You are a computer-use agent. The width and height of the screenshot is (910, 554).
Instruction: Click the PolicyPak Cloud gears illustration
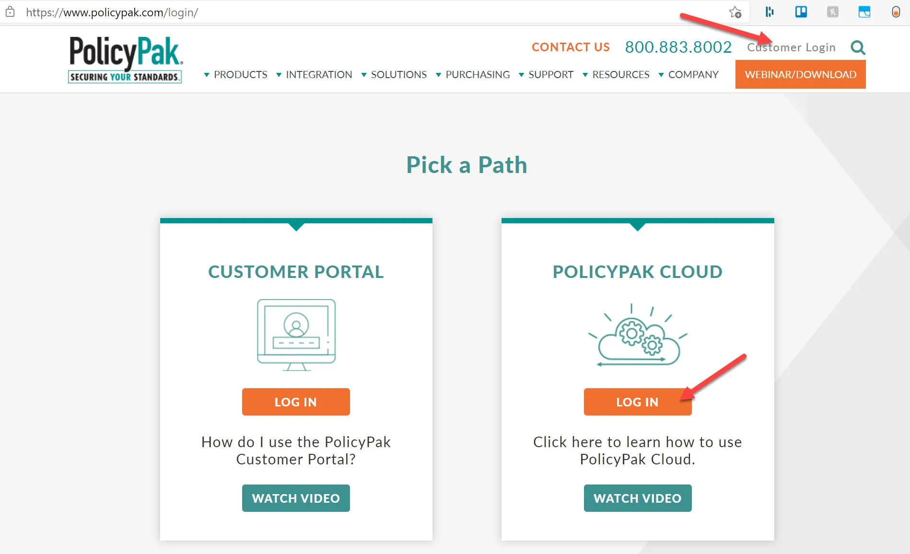[x=638, y=335]
